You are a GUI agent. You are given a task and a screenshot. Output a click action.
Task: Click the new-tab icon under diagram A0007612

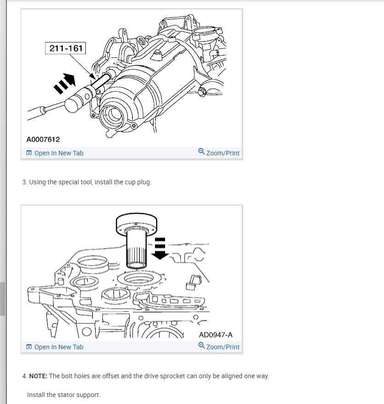29,153
